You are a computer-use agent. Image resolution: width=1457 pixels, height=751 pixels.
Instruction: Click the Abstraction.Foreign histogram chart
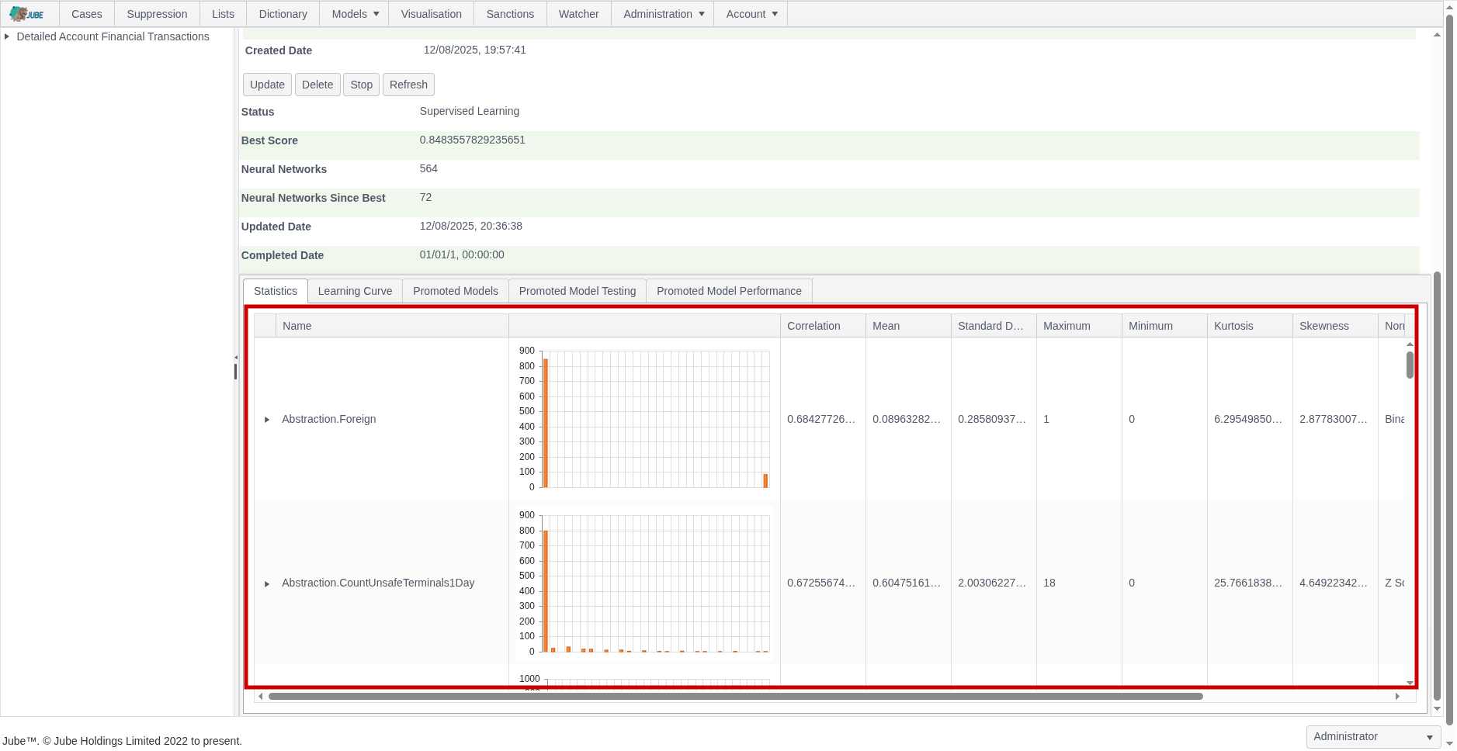click(644, 419)
